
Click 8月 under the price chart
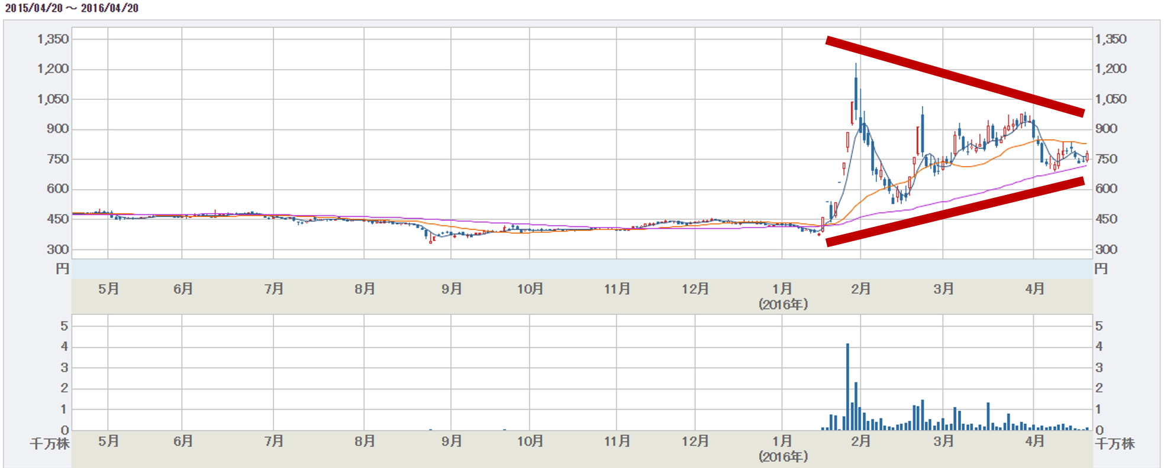click(x=365, y=289)
